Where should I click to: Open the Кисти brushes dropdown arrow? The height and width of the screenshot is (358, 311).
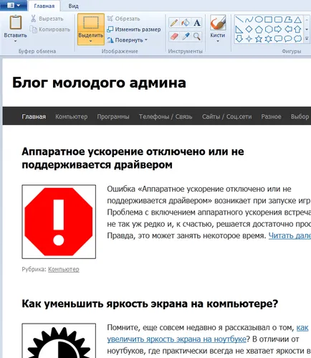pos(218,42)
